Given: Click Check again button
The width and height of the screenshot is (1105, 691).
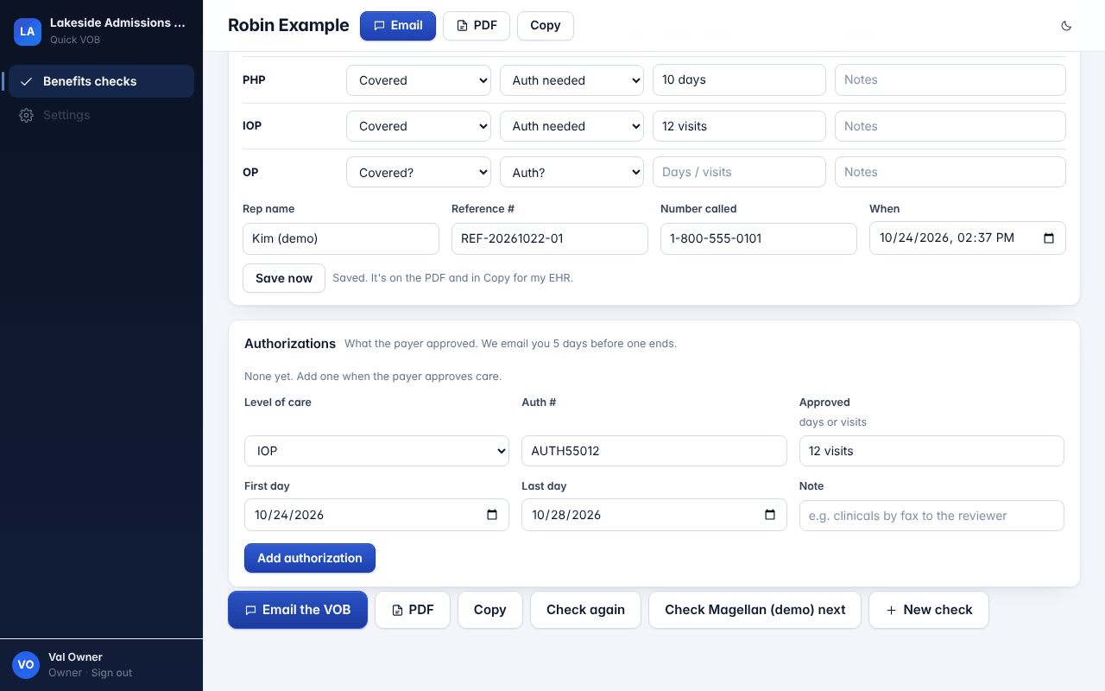Looking at the screenshot, I should (585, 610).
